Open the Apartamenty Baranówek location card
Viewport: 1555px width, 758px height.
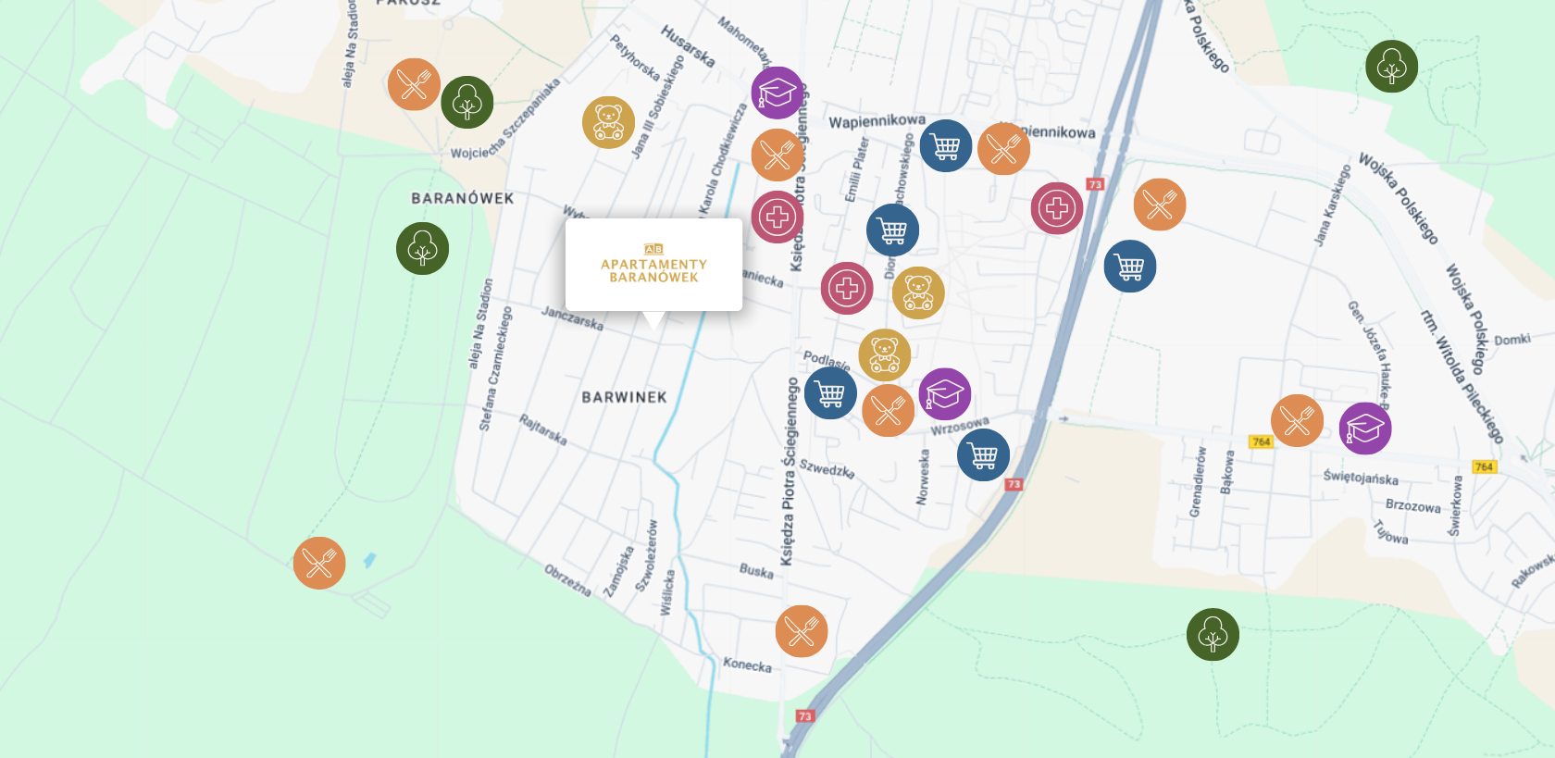coord(653,265)
